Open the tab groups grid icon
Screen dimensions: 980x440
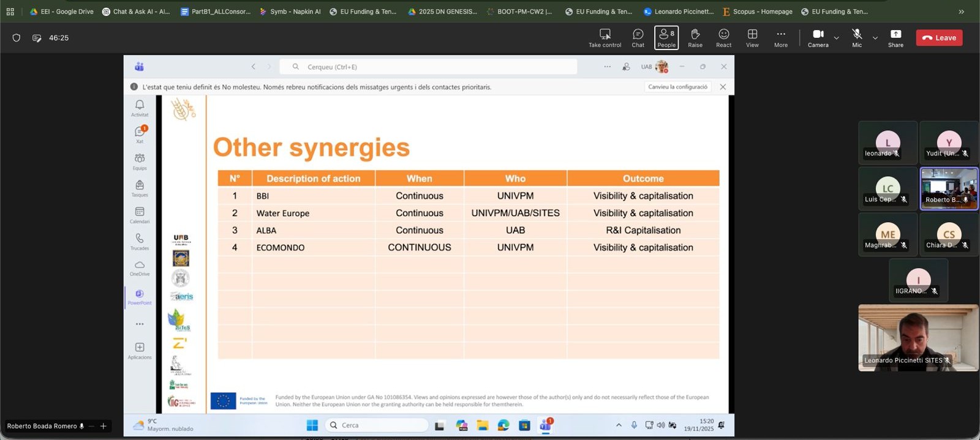(10, 12)
